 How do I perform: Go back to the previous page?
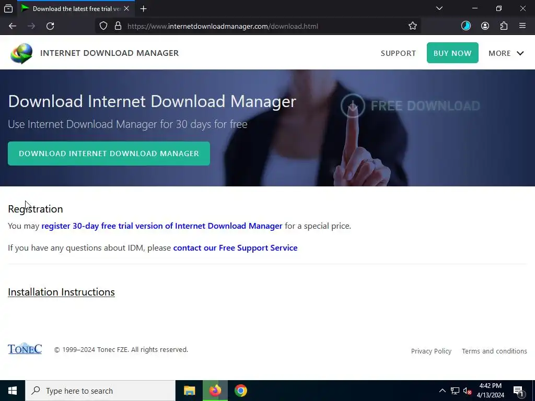click(x=13, y=26)
